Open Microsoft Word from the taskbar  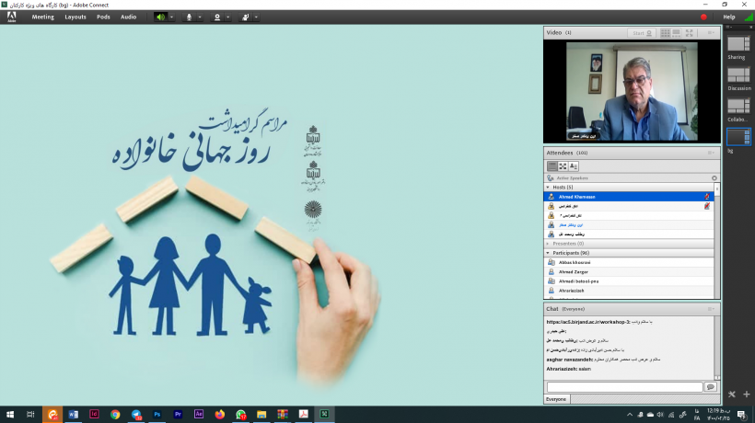click(73, 415)
